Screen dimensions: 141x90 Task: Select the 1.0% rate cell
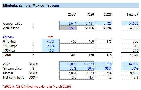51,50
